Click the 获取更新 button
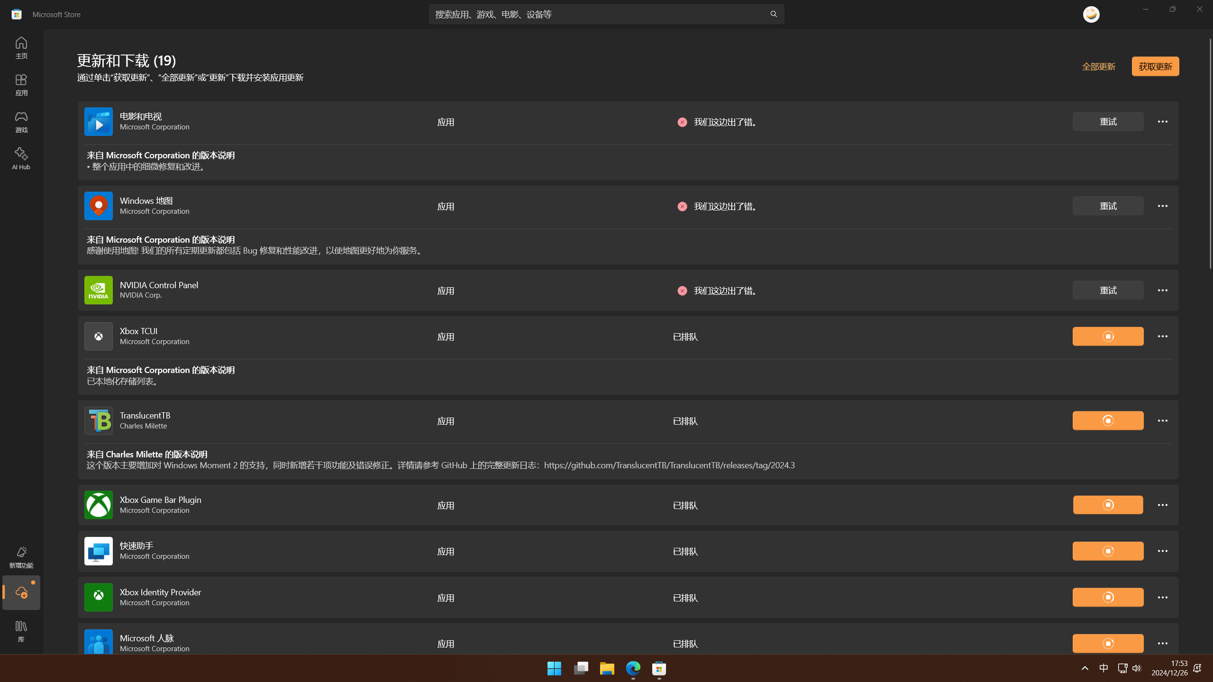Screen dimensions: 1213x682 click(1155, 66)
